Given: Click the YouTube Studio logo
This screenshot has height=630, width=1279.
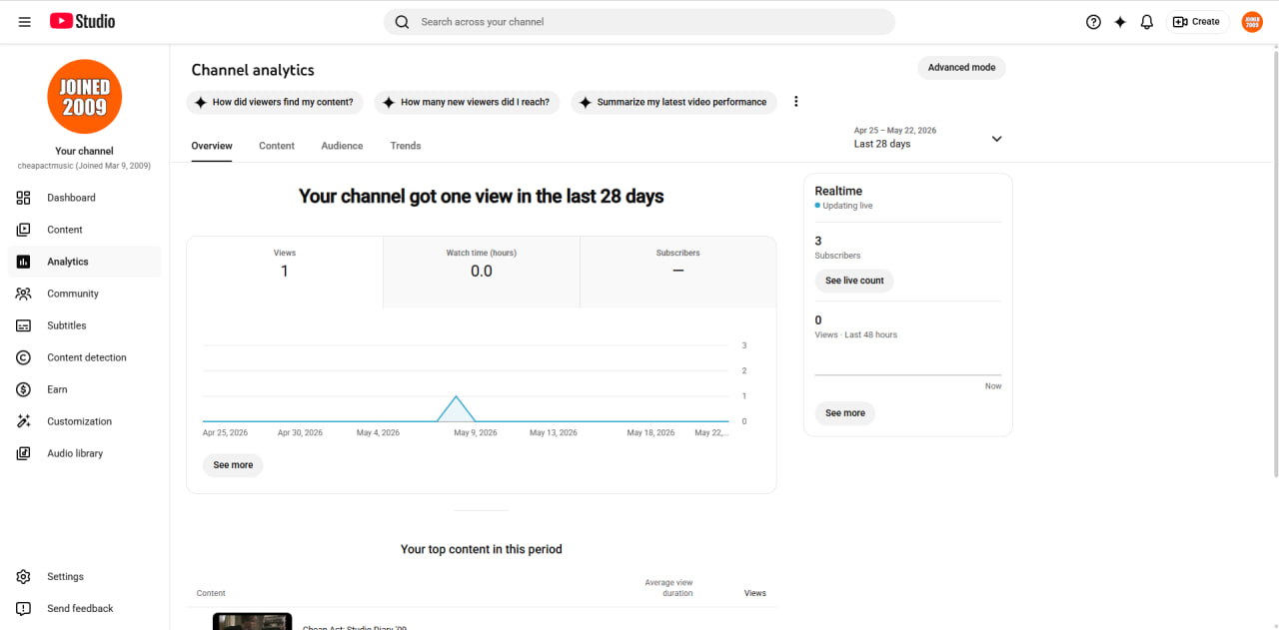Looking at the screenshot, I should [x=82, y=21].
